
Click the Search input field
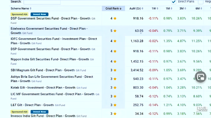coord(42,2)
